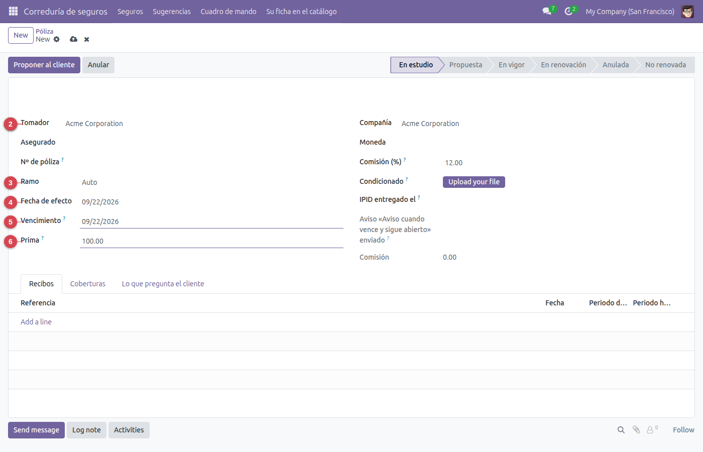Open the activities clock icon
Screen dimensions: 703x452
(x=568, y=11)
